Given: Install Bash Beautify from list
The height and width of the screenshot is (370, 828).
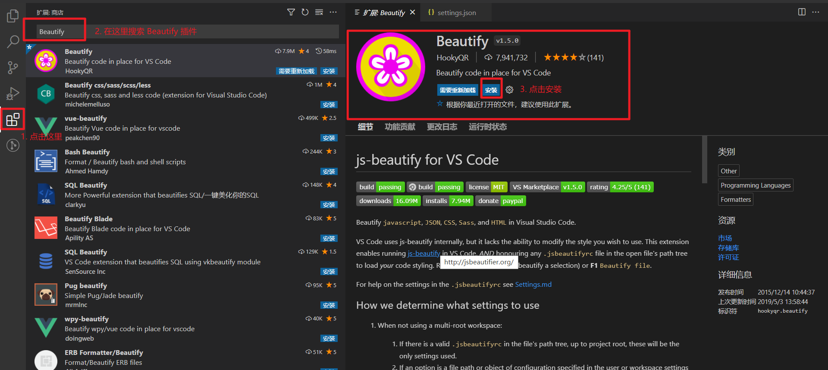Looking at the screenshot, I should pyautogui.click(x=329, y=172).
